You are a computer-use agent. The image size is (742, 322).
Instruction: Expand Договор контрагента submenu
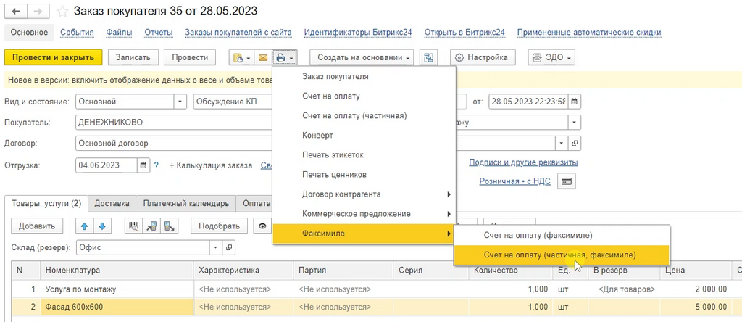(364, 194)
